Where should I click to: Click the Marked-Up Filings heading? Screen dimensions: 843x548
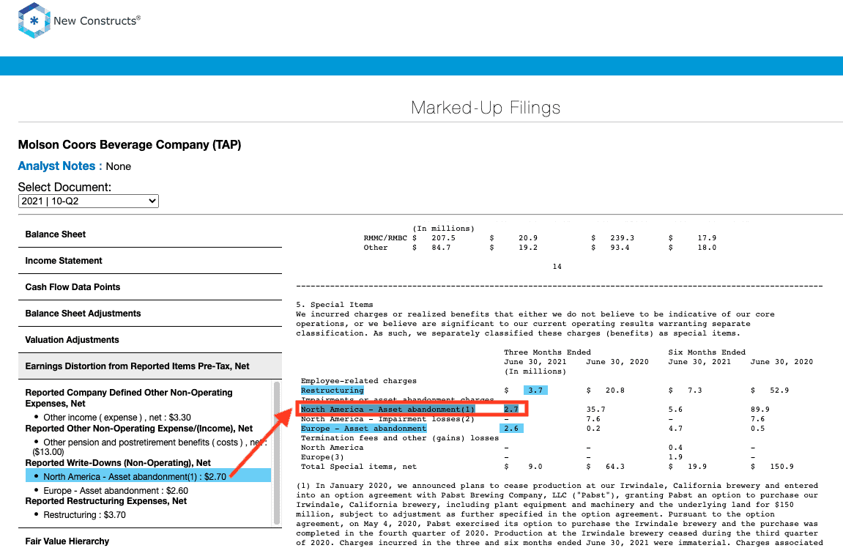(486, 108)
